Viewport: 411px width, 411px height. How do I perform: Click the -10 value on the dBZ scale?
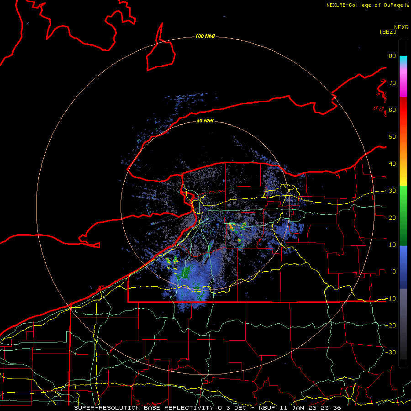[x=390, y=299]
